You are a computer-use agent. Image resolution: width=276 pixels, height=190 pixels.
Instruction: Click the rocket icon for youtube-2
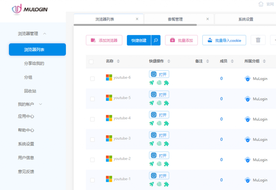151,164
